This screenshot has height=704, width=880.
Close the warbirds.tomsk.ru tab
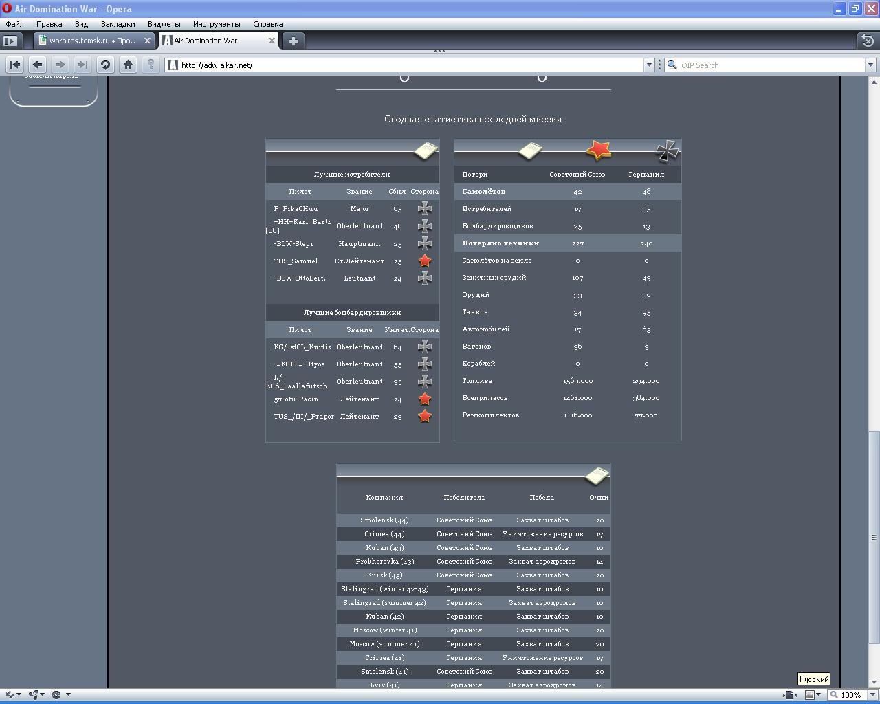click(x=147, y=41)
